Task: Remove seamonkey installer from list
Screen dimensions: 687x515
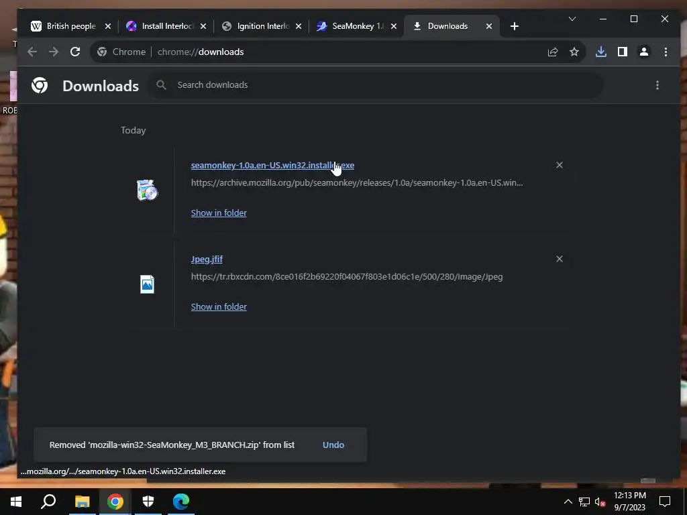Action: [559, 165]
